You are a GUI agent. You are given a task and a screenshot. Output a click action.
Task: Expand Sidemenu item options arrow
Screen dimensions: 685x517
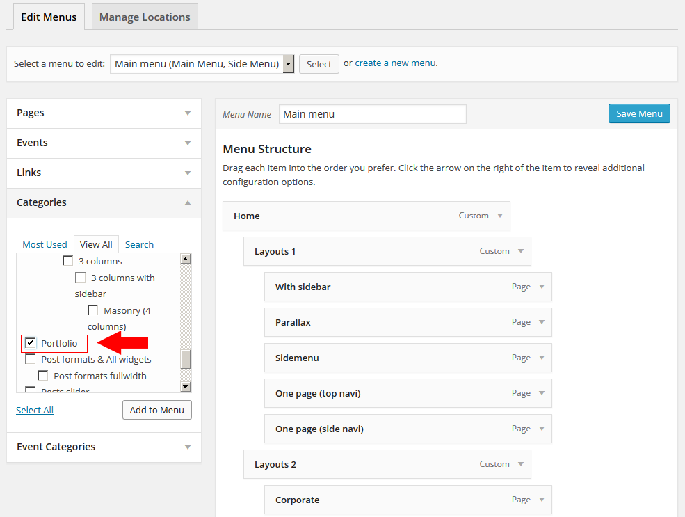click(x=541, y=358)
